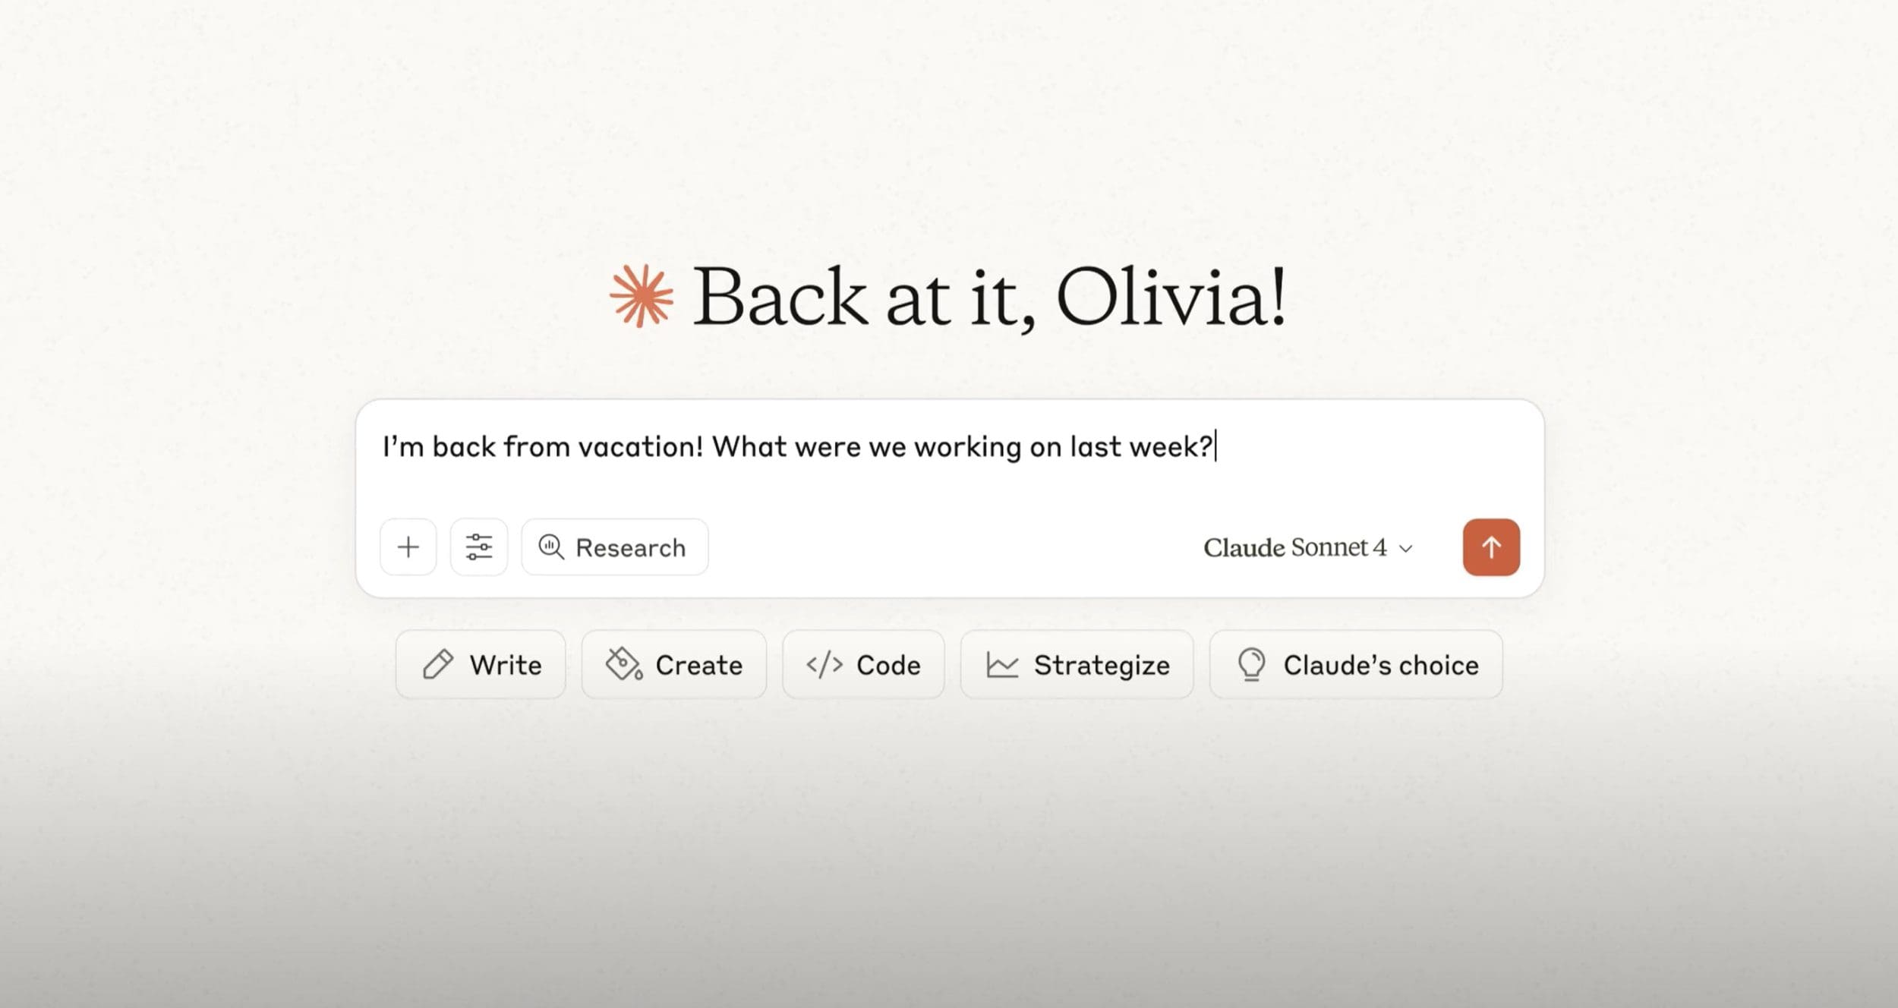The image size is (1898, 1008).
Task: Select the paint bucket icon beside Create
Action: pos(624,664)
